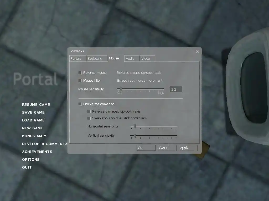
Task: Close the Options dialog with the X
Action: [x=197, y=52]
